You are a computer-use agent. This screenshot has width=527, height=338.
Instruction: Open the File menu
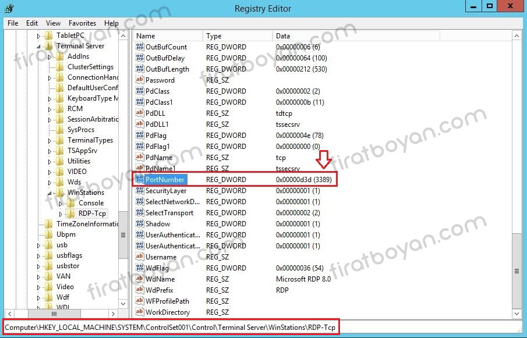[x=13, y=23]
